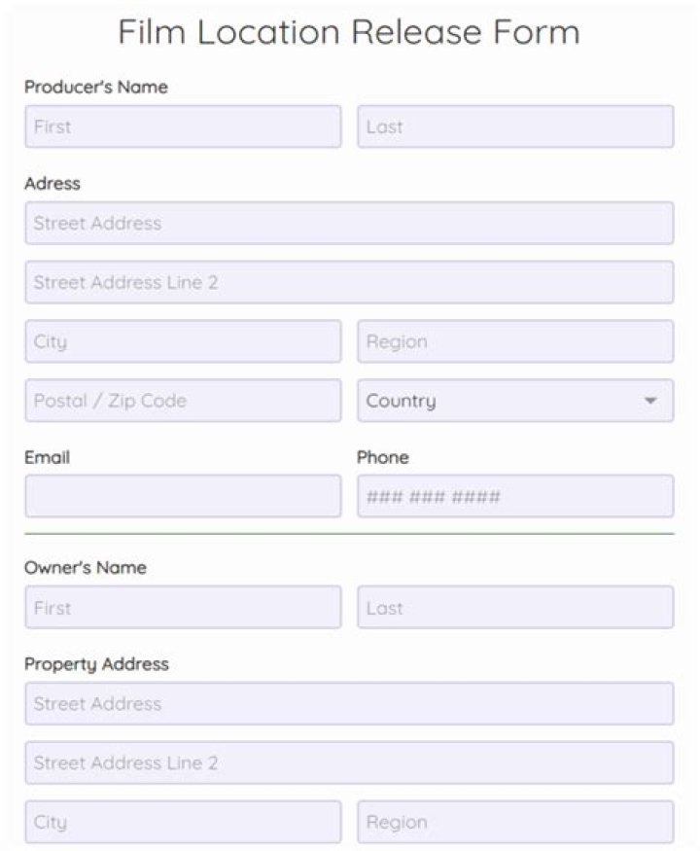Viewport: 700px width, 851px height.
Task: Click the Producer's Name label
Action: 95,87
